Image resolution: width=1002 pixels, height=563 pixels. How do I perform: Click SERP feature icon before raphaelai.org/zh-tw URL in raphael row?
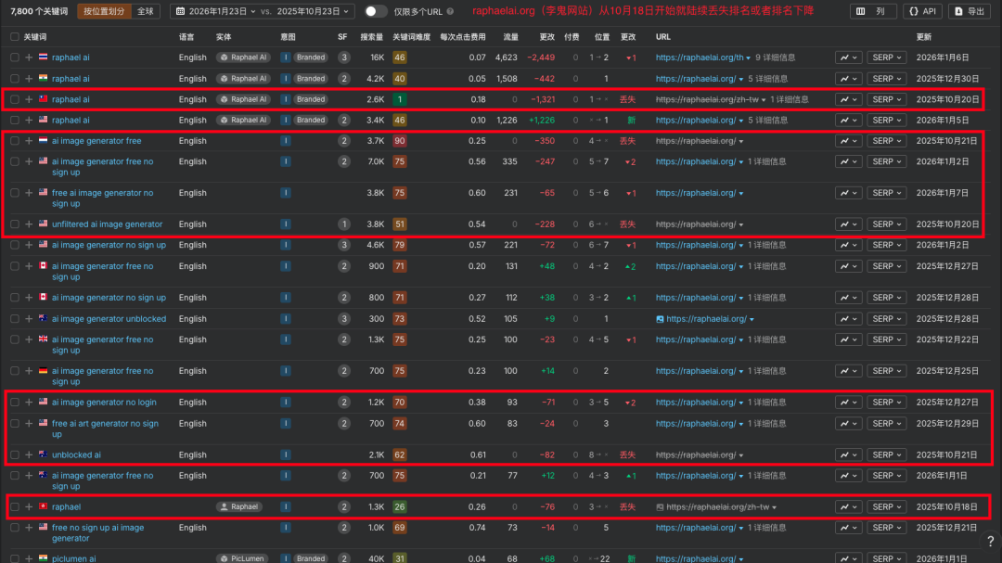[660, 506]
